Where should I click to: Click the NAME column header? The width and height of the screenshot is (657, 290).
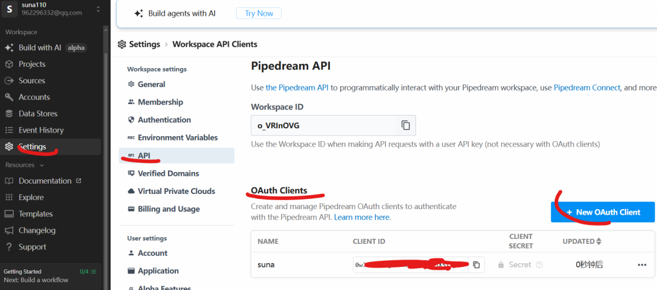tap(268, 241)
